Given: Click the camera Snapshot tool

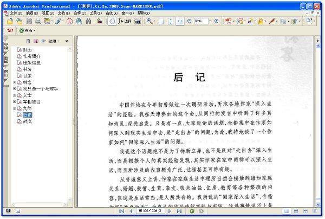Looking at the screenshot, I should point(138,21).
